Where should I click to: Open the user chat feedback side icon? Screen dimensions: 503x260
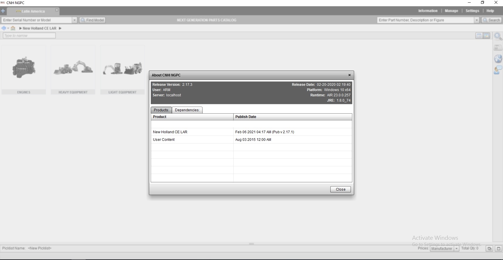[x=498, y=70]
